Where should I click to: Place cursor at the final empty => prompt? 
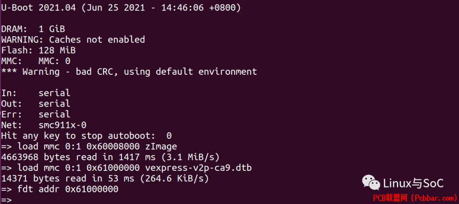pos(6,200)
